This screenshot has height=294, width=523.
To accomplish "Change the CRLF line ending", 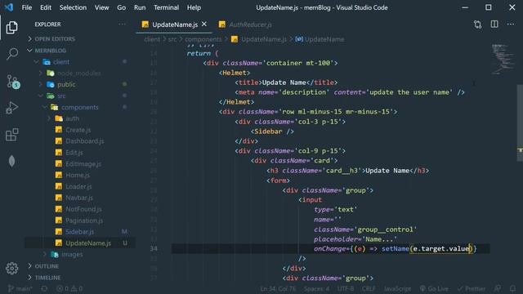I will tap(369, 288).
